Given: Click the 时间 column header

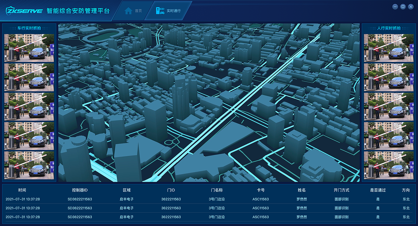Looking at the screenshot, I should pos(22,190).
